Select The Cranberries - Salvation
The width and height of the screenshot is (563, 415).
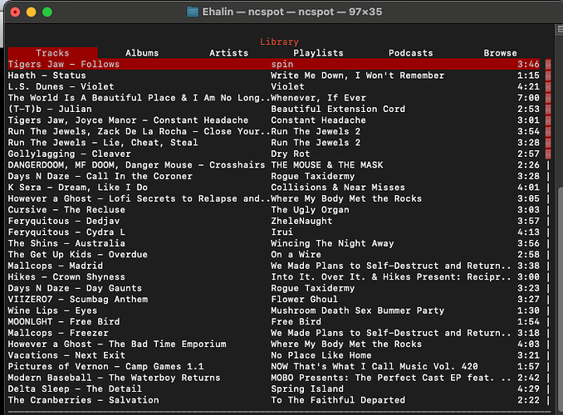273,400
